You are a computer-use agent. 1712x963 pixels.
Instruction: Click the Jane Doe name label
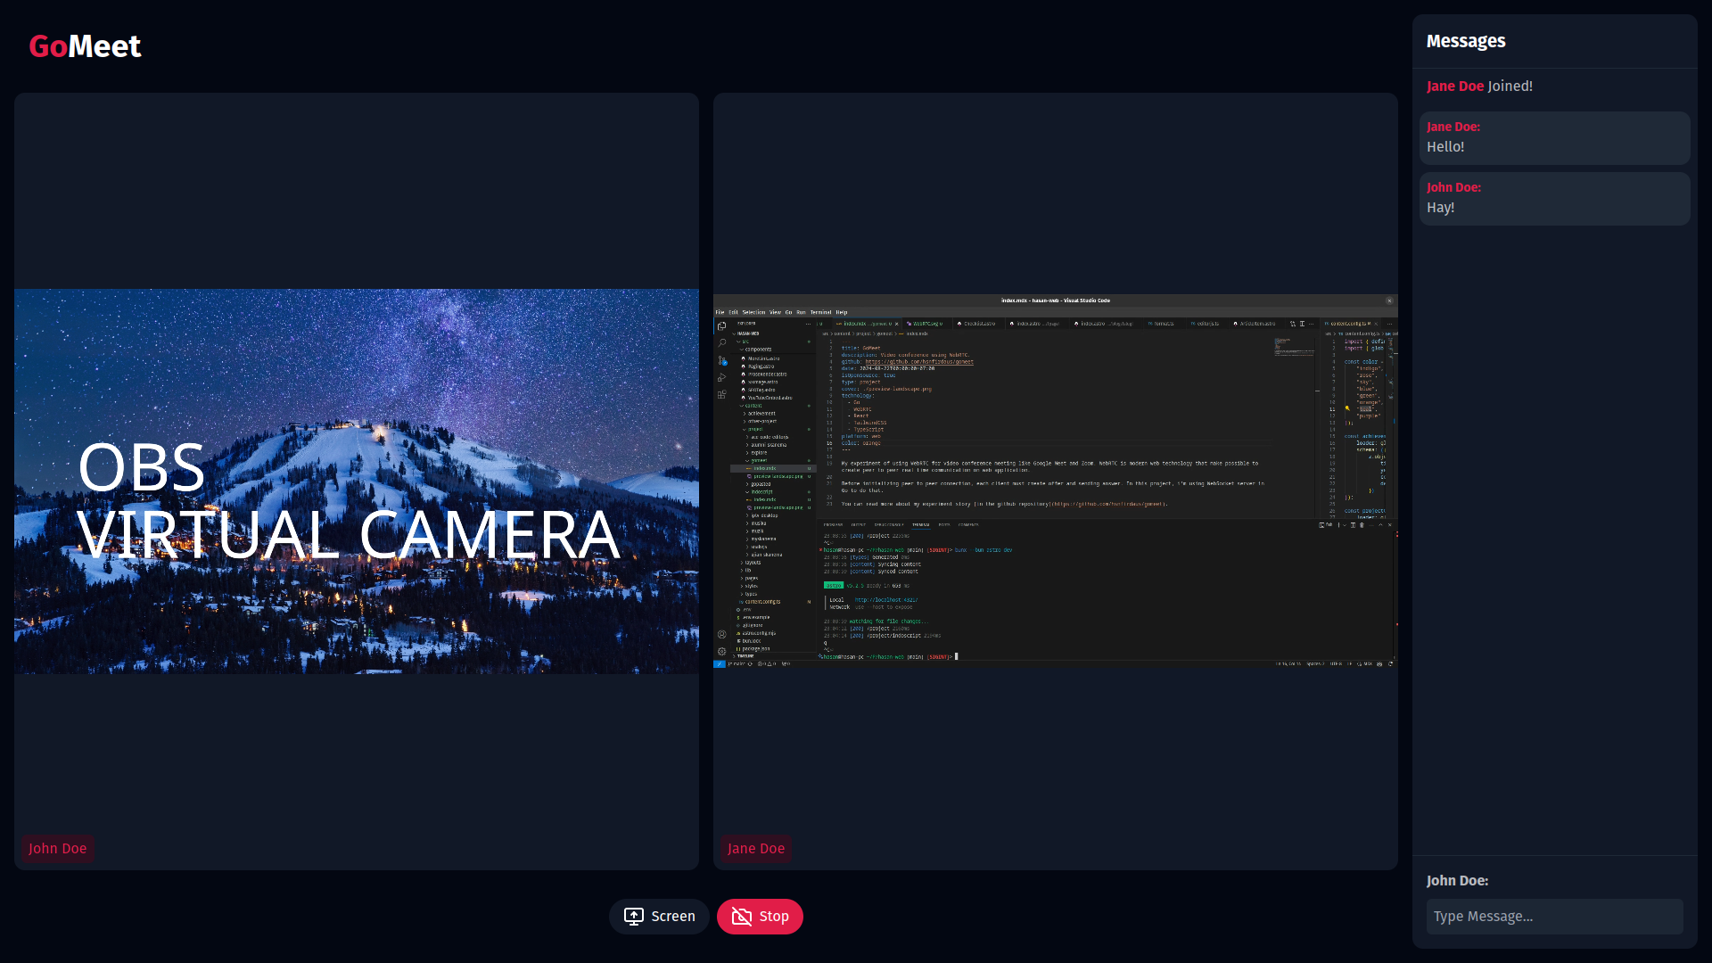coord(755,849)
